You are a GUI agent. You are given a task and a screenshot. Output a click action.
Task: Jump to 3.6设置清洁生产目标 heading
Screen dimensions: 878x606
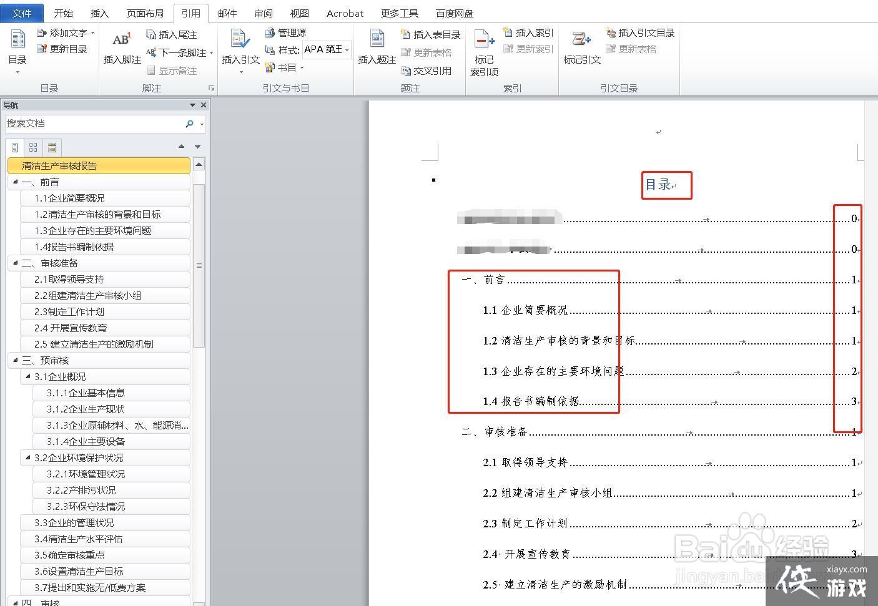pos(105,571)
